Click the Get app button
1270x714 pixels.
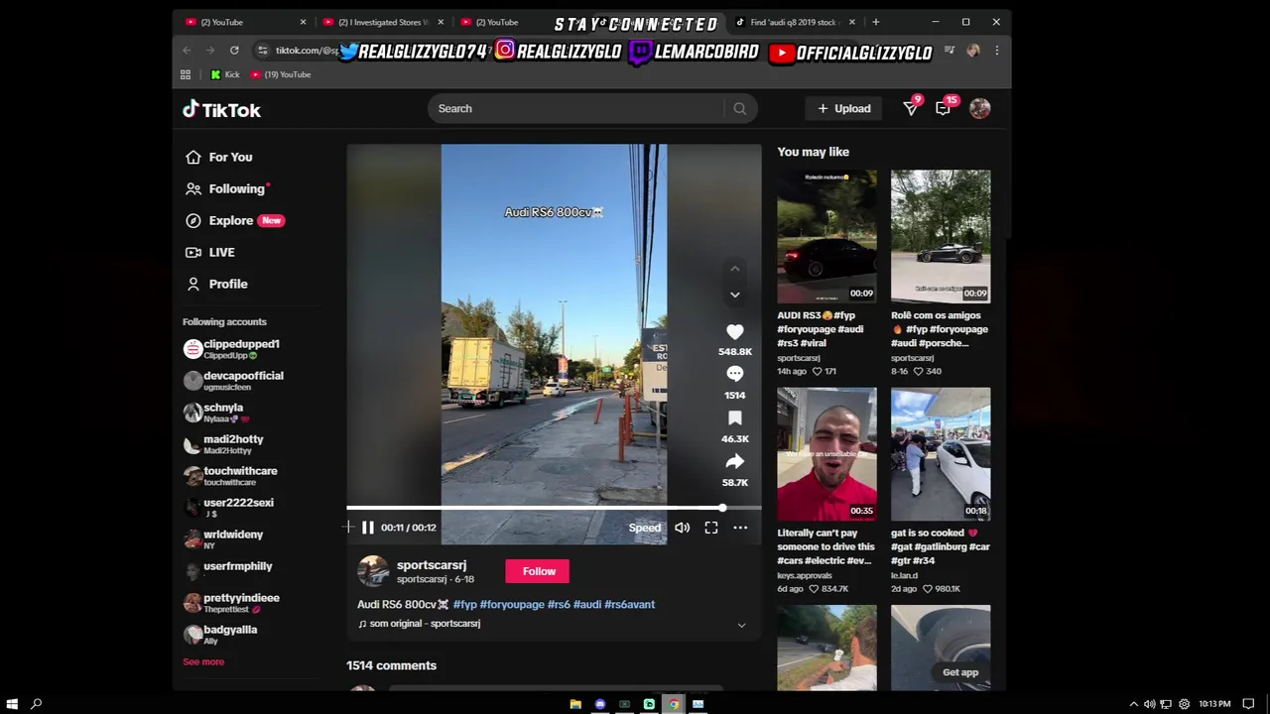(x=960, y=672)
